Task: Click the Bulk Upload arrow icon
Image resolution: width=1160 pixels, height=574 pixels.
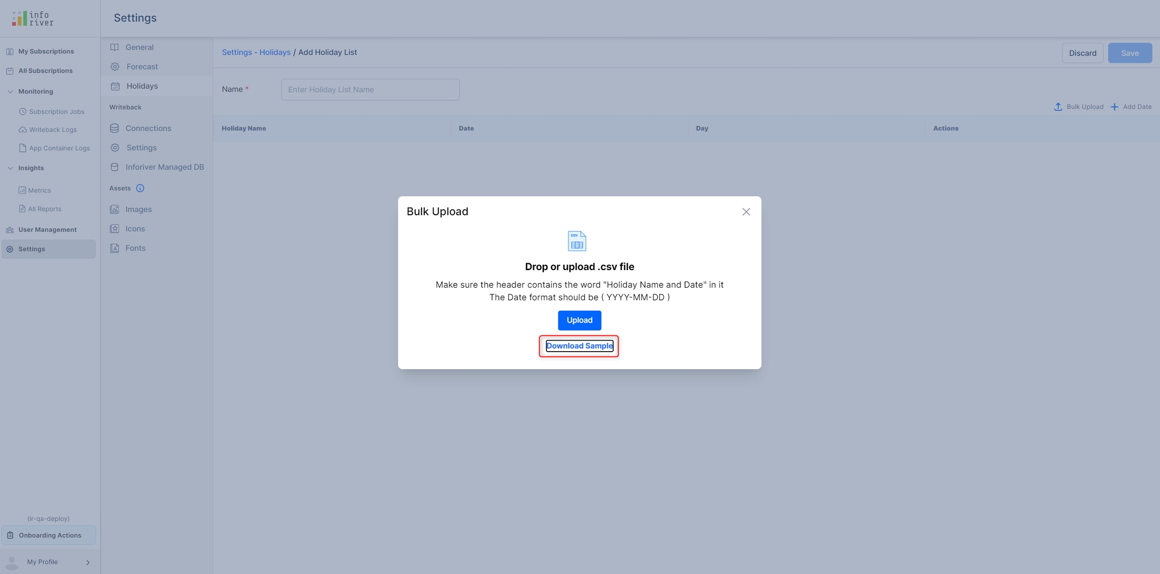Action: [x=1058, y=107]
